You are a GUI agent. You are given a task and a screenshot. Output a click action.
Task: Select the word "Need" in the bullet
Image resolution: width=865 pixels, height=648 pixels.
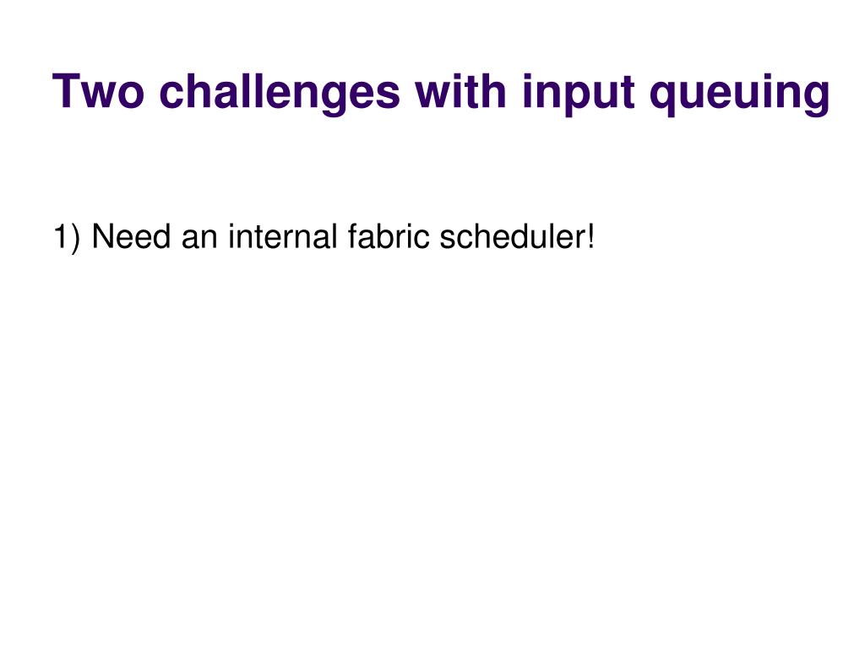pos(131,237)
